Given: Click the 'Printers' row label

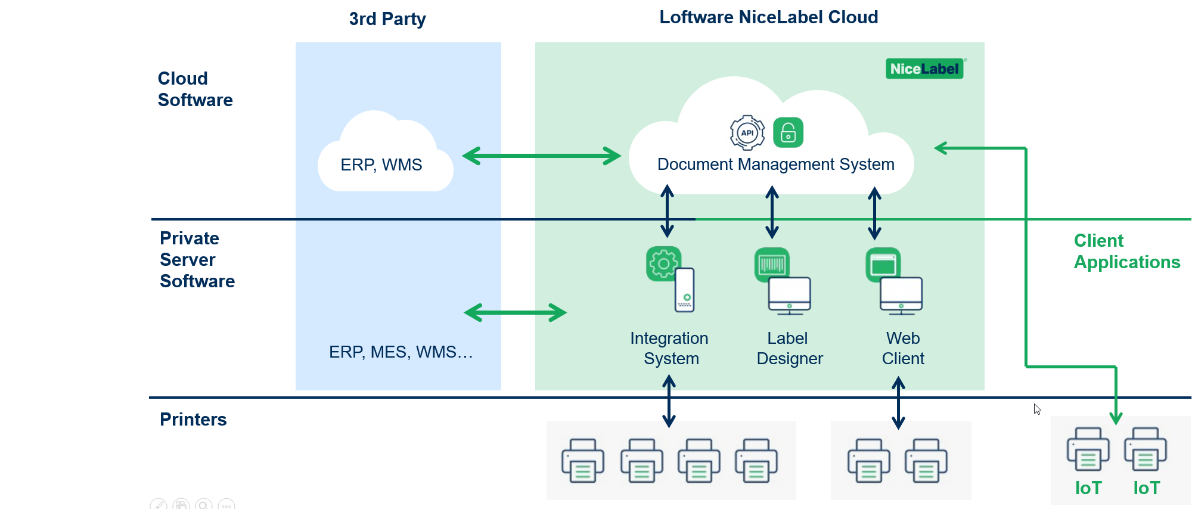Looking at the screenshot, I should (x=193, y=420).
